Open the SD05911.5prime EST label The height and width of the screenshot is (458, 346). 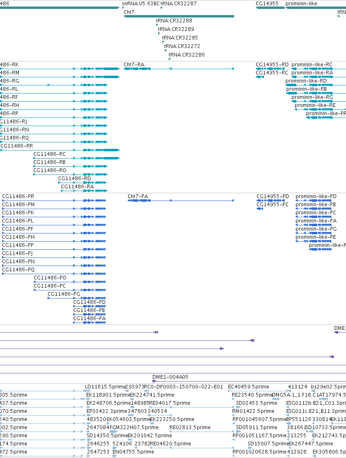pos(257,427)
